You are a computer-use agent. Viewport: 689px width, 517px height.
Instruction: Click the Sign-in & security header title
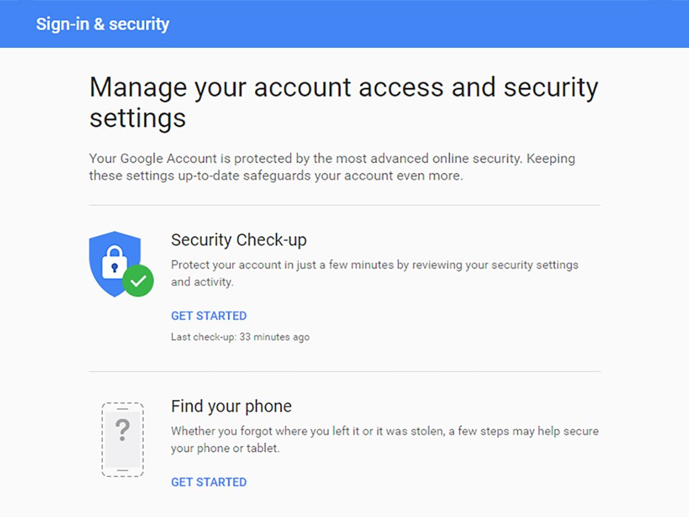coord(102,24)
